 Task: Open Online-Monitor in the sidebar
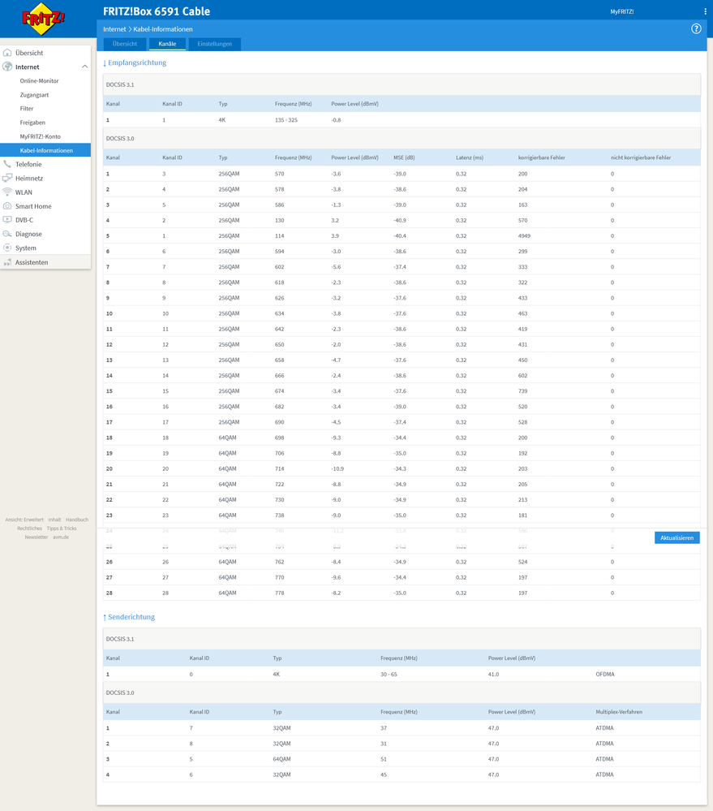(39, 81)
